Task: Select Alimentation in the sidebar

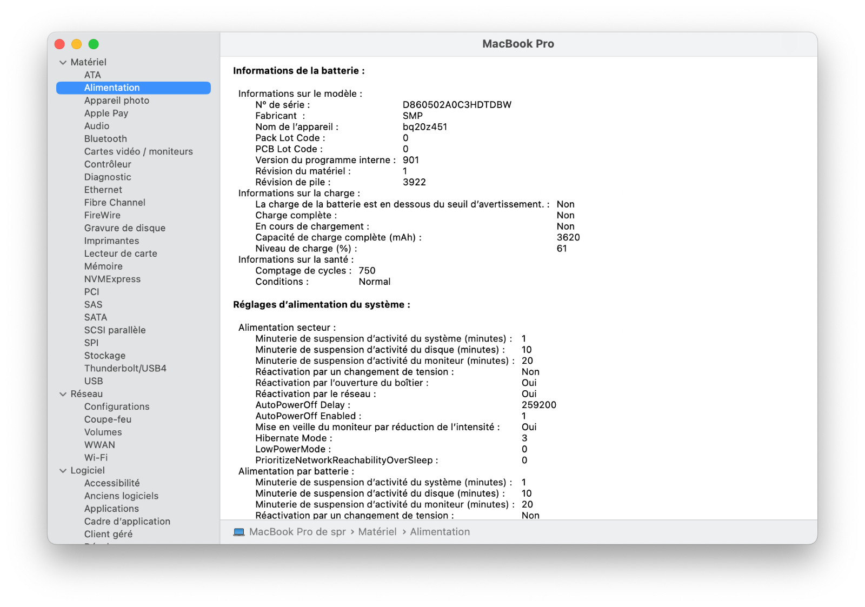Action: tap(134, 88)
